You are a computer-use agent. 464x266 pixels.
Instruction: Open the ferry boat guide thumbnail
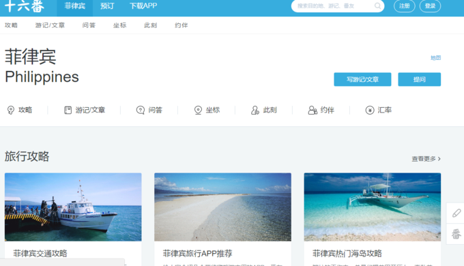[x=73, y=207]
